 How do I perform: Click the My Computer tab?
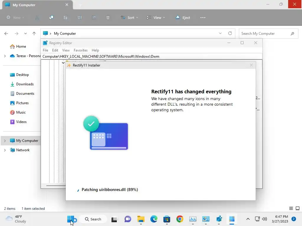point(37,5)
